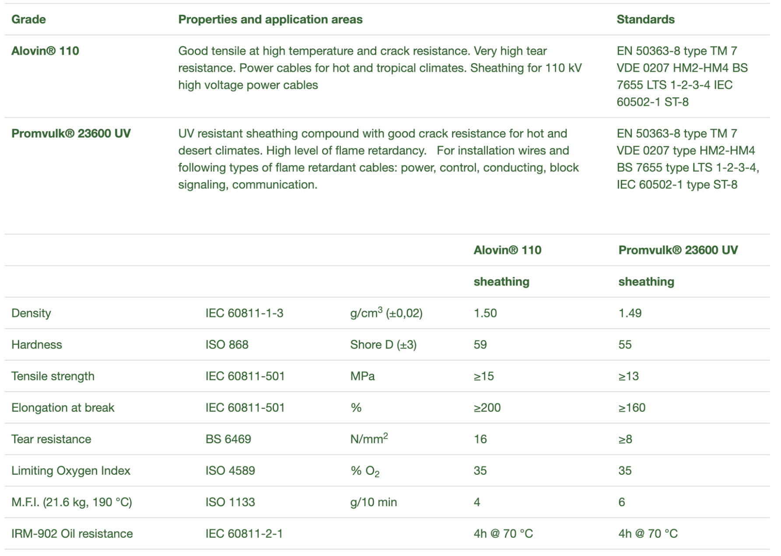Click the Shore D (±3) unit cell
The width and height of the screenshot is (781, 556).
(383, 345)
